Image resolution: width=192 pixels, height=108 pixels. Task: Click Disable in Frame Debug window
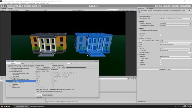pyautogui.click(x=13, y=63)
